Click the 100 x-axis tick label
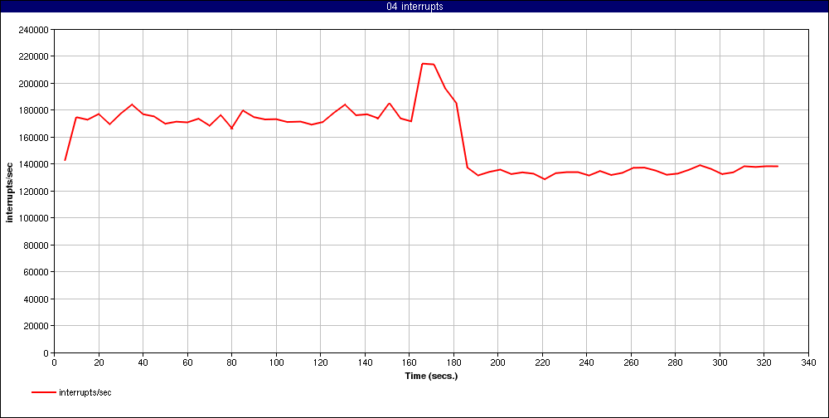 [276, 363]
